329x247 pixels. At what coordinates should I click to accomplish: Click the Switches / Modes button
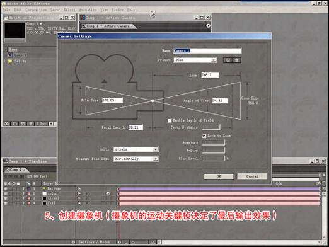94,242
